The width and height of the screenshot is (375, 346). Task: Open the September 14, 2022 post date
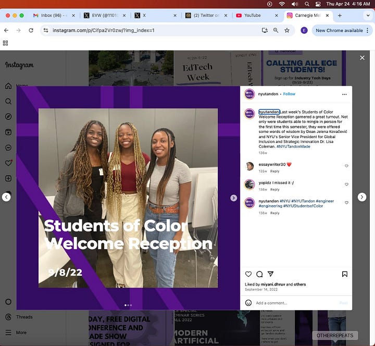(x=261, y=289)
